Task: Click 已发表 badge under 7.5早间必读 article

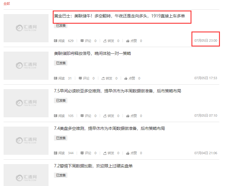Action: coord(61,100)
